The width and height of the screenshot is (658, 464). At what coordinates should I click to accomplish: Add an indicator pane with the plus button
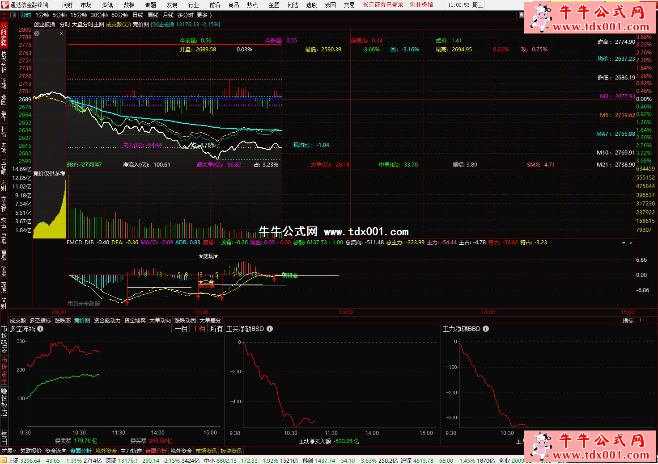(641, 320)
